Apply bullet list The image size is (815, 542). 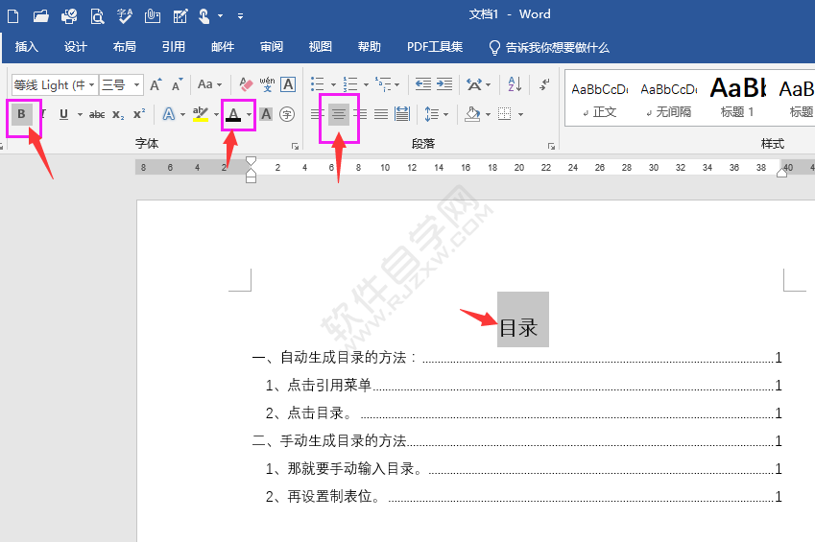click(x=318, y=84)
